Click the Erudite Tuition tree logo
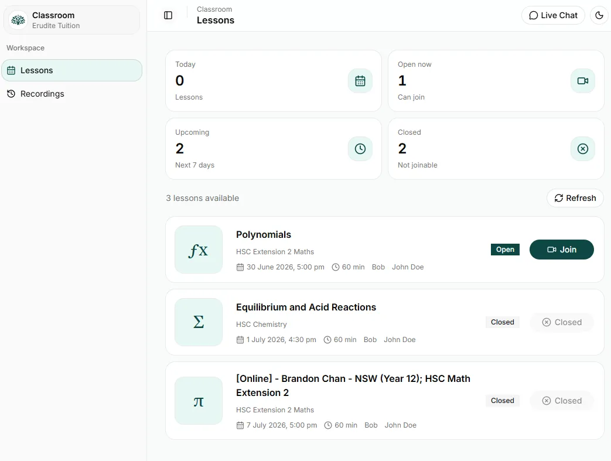 [18, 20]
